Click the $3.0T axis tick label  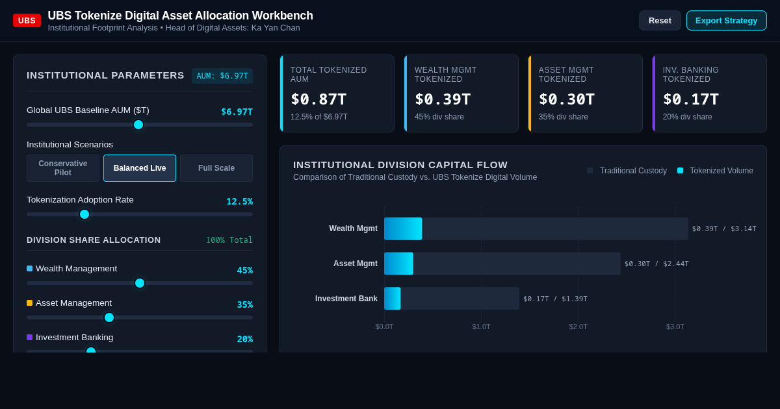[x=675, y=327]
